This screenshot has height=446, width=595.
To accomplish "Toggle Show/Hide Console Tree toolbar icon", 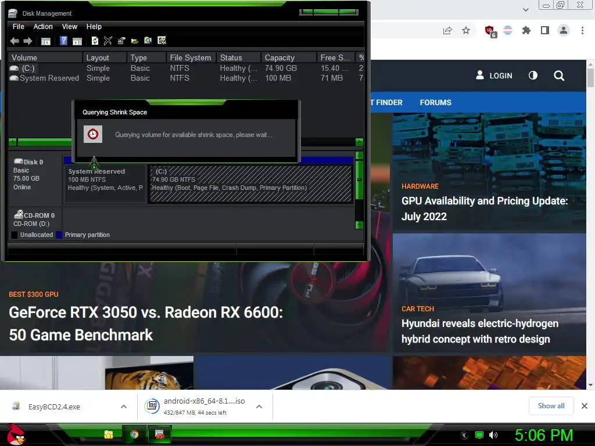I will 45,41.
